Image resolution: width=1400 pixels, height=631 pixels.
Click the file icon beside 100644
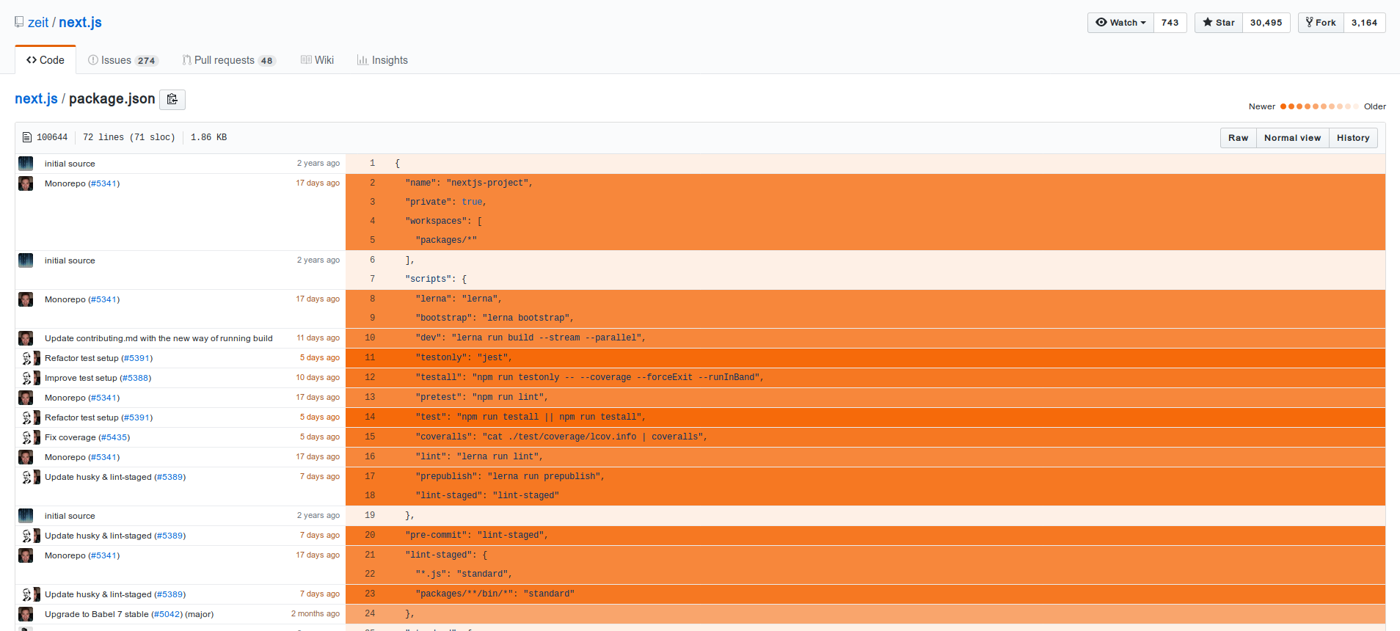pyautogui.click(x=27, y=137)
